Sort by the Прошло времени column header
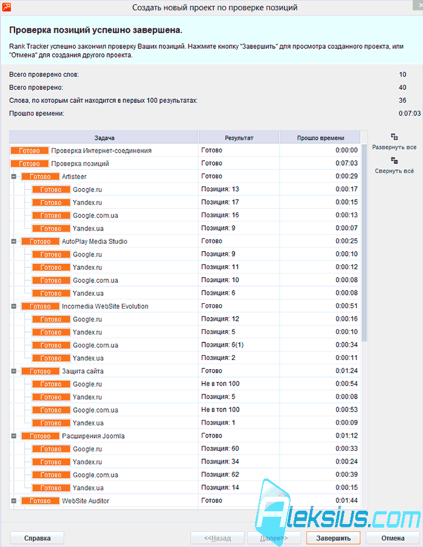This screenshot has width=423, height=547. [320, 138]
